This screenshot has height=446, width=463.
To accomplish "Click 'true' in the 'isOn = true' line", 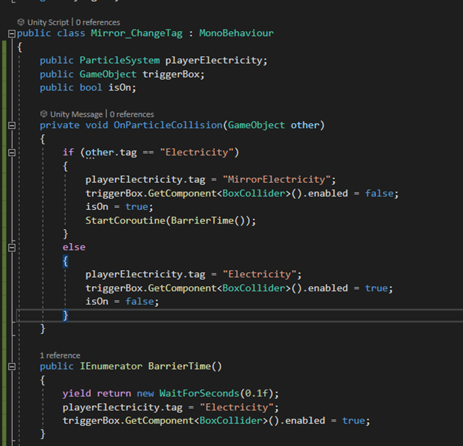I will pyautogui.click(x=136, y=207).
